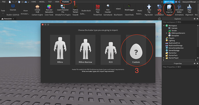Select Players in Explorer
The width and height of the screenshot is (199, 105).
pos(171,38)
